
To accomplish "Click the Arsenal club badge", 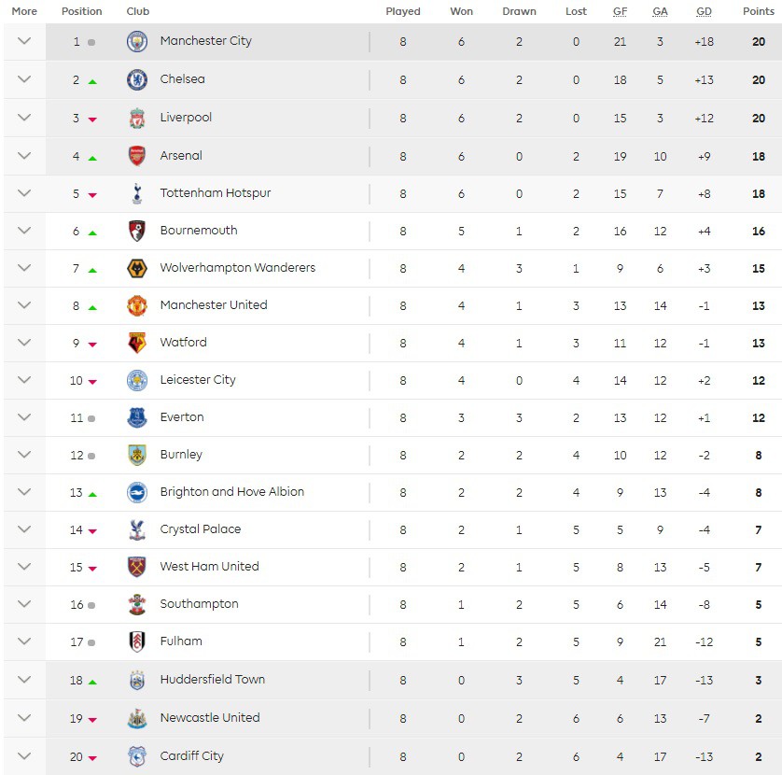I will pos(137,156).
